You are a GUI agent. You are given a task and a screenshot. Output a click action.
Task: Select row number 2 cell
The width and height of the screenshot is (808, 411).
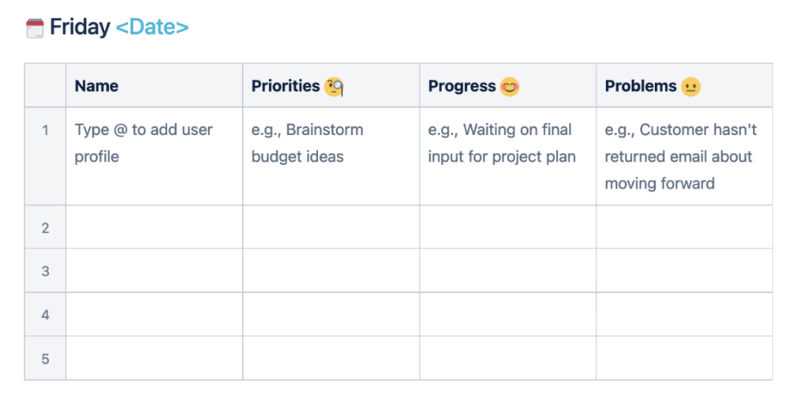click(x=45, y=227)
